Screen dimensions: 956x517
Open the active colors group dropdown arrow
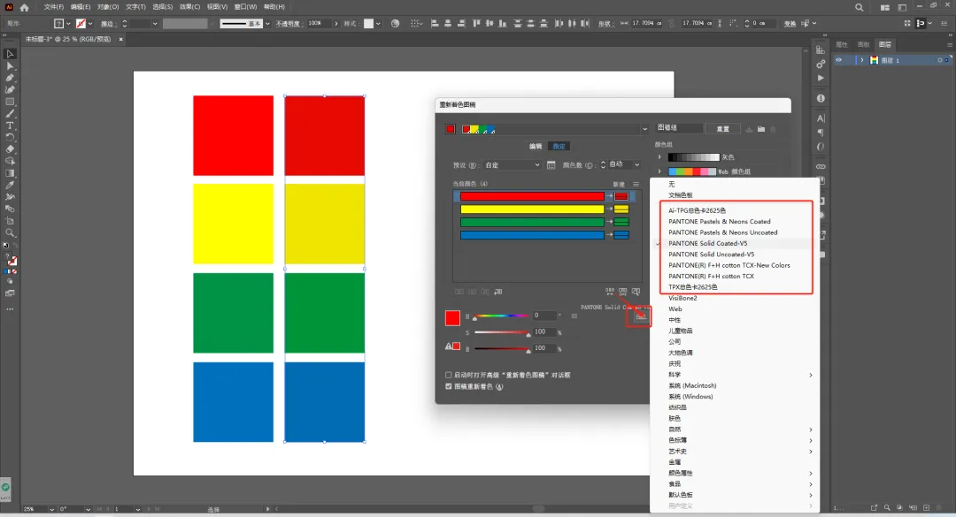[x=644, y=129]
